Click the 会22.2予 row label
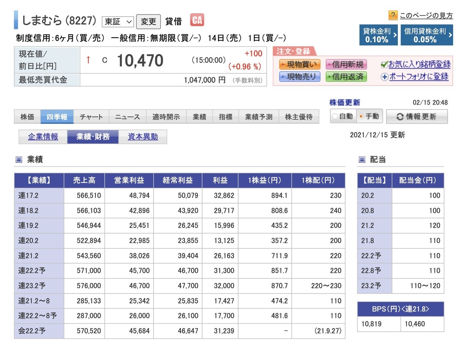The height and width of the screenshot is (350, 456). click(x=39, y=331)
